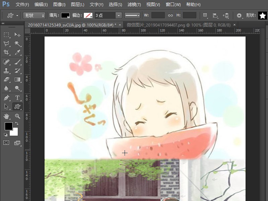Open the stroke line style dropdown
Viewport: 268px width, 201px height.
point(132,15)
